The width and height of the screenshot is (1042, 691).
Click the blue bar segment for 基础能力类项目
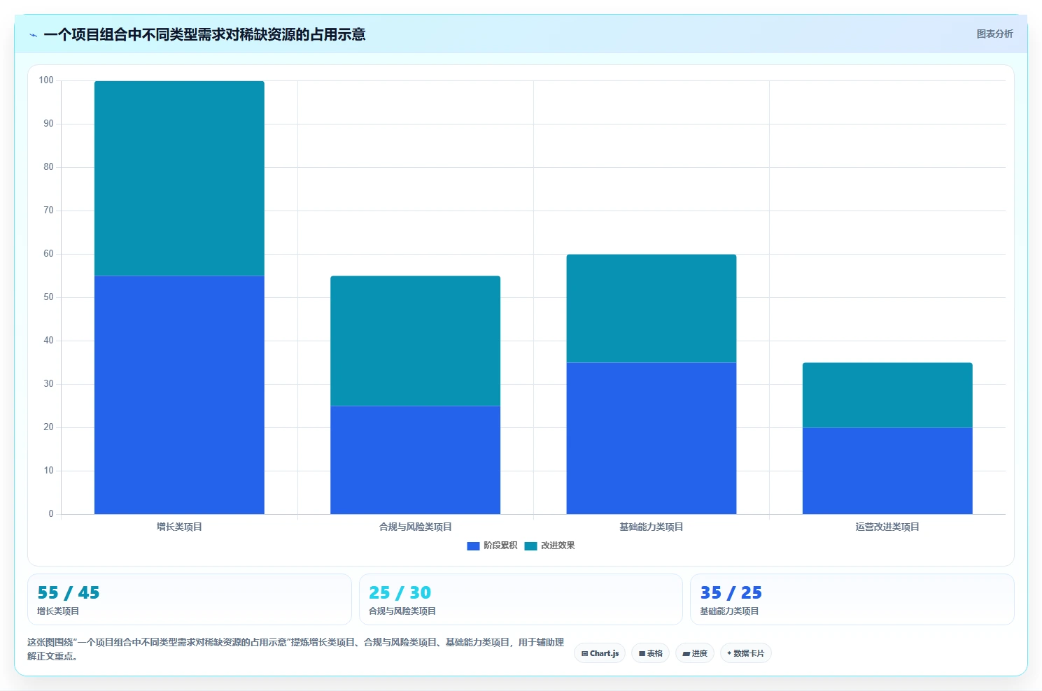coord(651,439)
